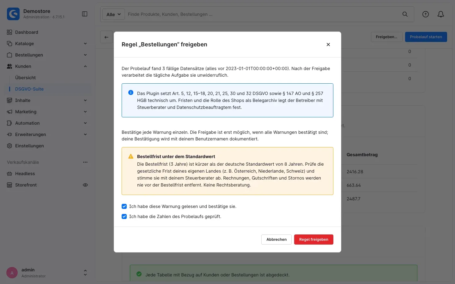Image resolution: width=455 pixels, height=284 pixels.
Task: Toggle the Storefront eye visibility icon
Action: click(x=85, y=185)
